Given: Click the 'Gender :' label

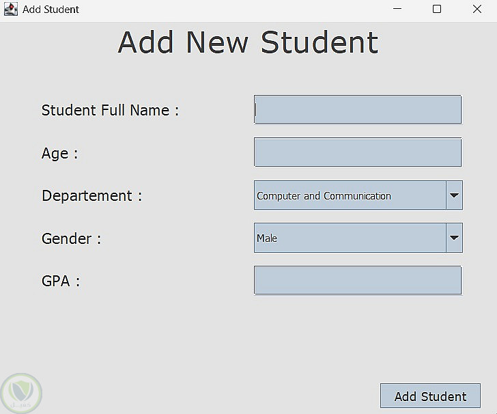Looking at the screenshot, I should pos(71,239).
